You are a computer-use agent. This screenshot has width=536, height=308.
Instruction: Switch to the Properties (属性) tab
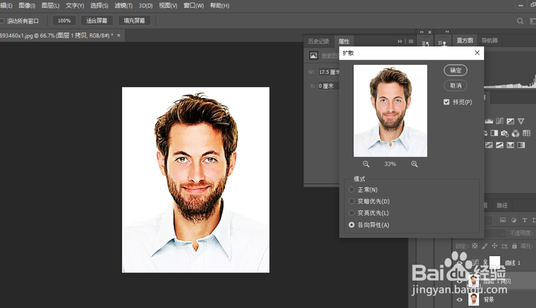click(344, 41)
